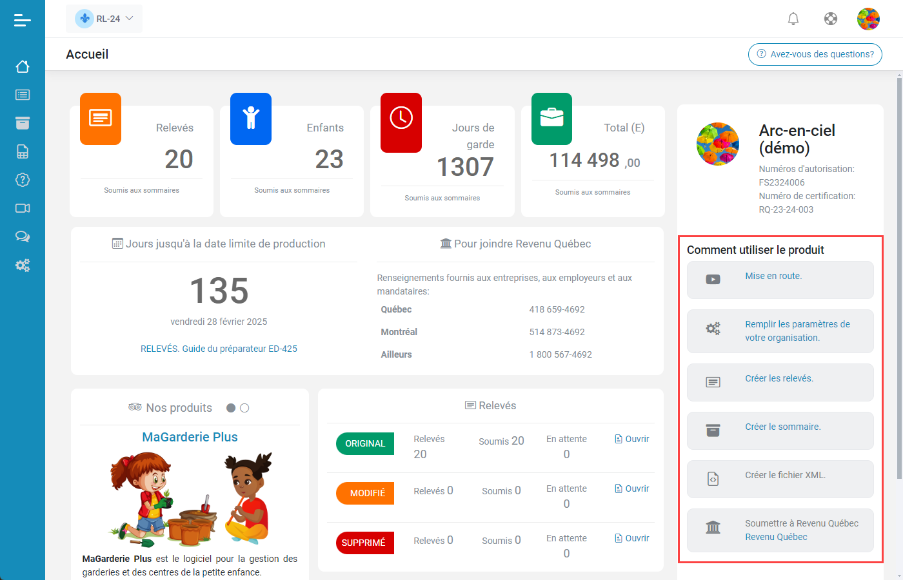Toggle the sidebar with the hamburger icon
The width and height of the screenshot is (903, 580).
point(23,20)
